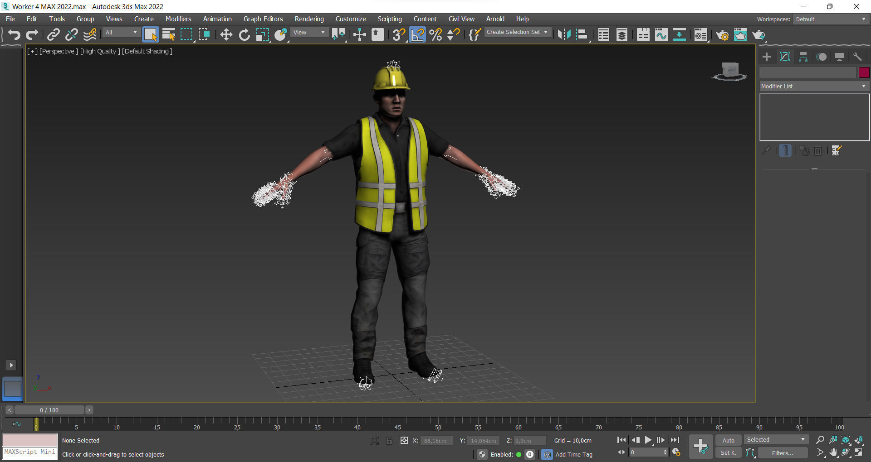Open the selection filter All dropdown

pos(121,33)
